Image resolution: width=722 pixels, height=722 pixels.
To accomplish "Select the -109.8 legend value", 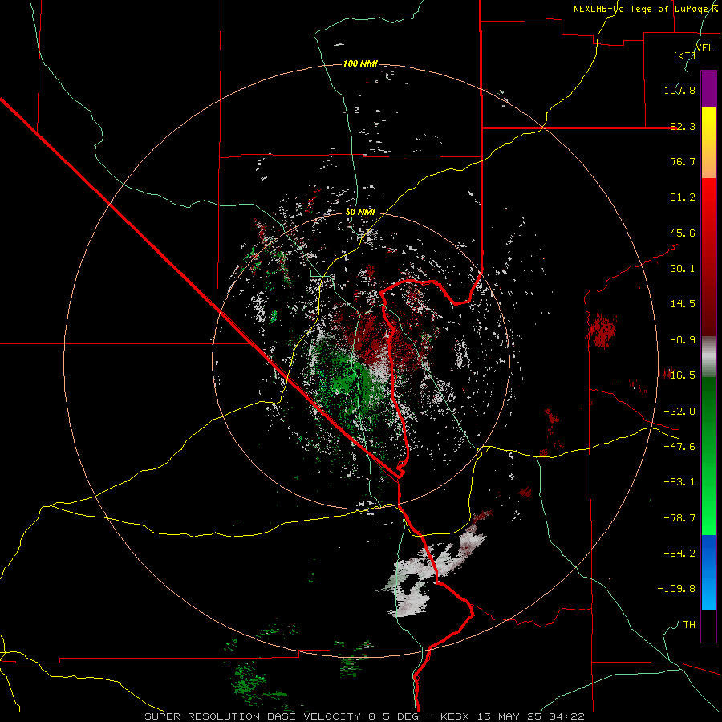I will click(676, 589).
